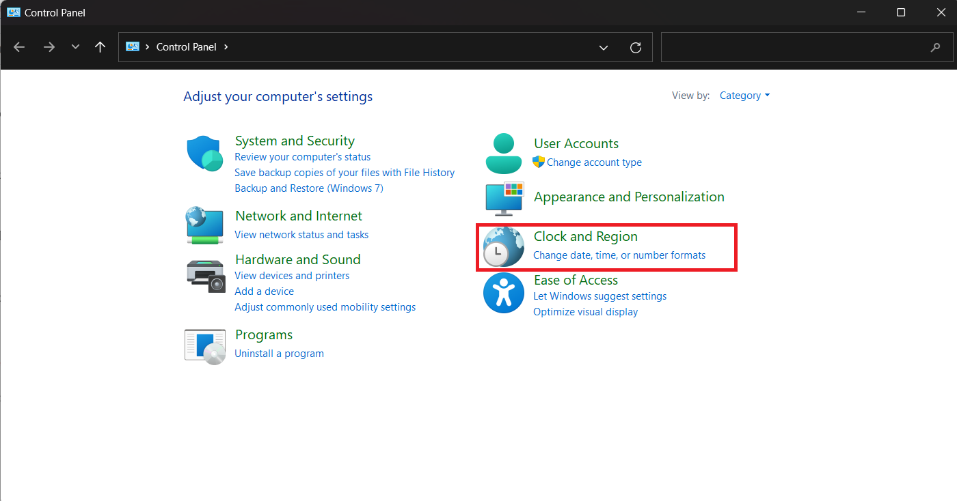Go forward using the forward arrow
Viewport: 957px width, 501px height.
point(49,47)
